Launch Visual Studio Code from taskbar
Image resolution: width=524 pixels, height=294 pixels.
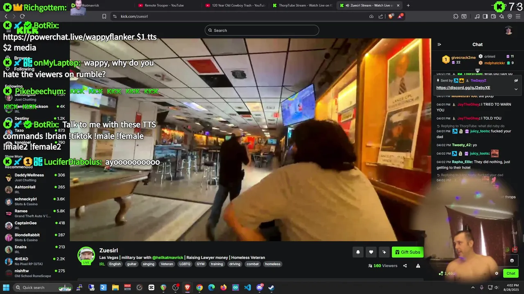(x=247, y=287)
